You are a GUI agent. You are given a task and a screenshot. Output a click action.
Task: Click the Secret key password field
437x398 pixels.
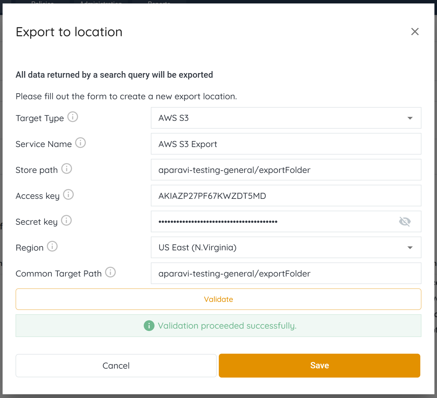click(273, 222)
